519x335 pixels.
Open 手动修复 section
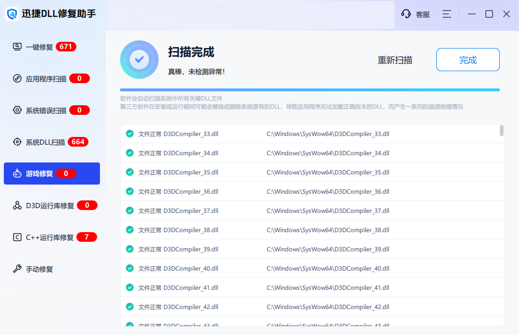click(x=52, y=269)
